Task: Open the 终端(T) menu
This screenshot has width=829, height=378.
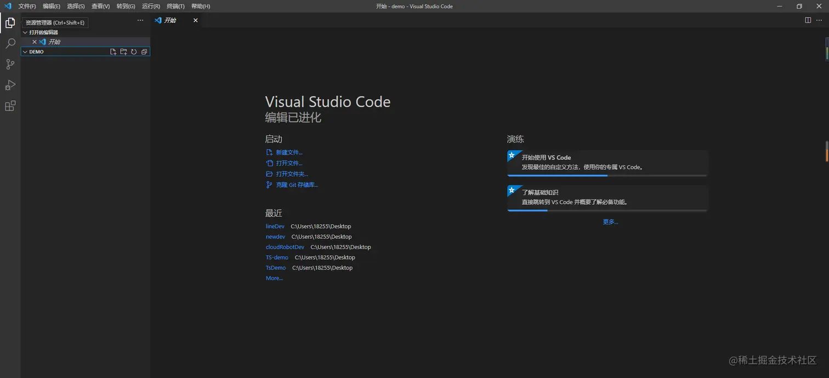Action: (x=175, y=6)
